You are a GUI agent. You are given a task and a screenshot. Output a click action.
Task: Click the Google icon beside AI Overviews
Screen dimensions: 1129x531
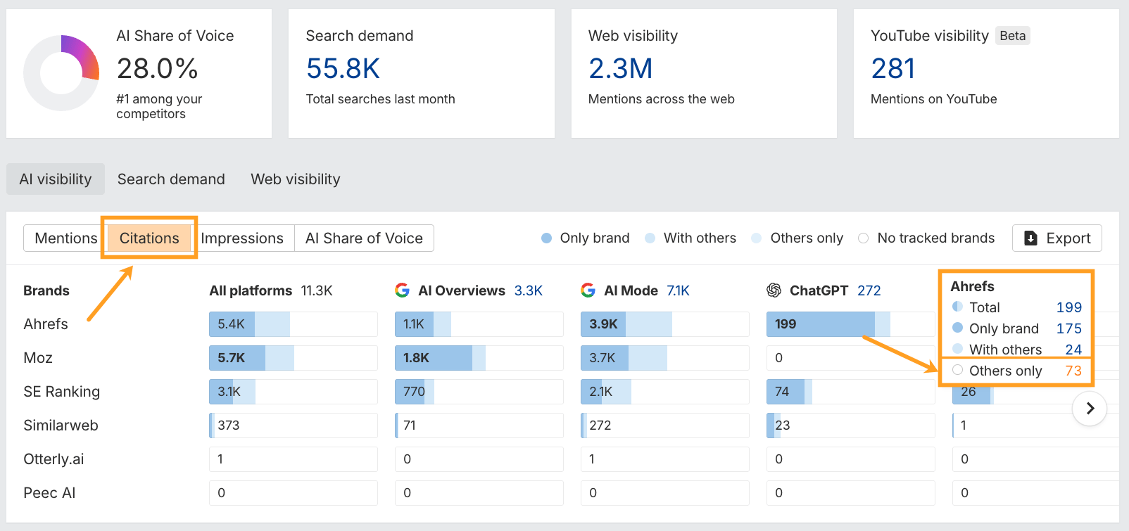point(402,290)
